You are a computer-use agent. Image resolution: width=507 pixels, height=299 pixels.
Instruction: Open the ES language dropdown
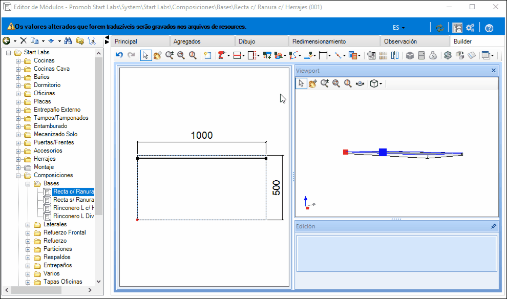[398, 28]
